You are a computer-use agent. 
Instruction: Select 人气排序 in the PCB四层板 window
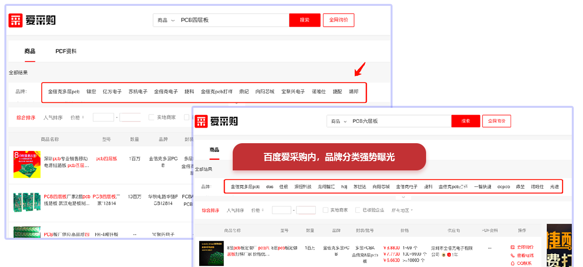tap(53, 117)
